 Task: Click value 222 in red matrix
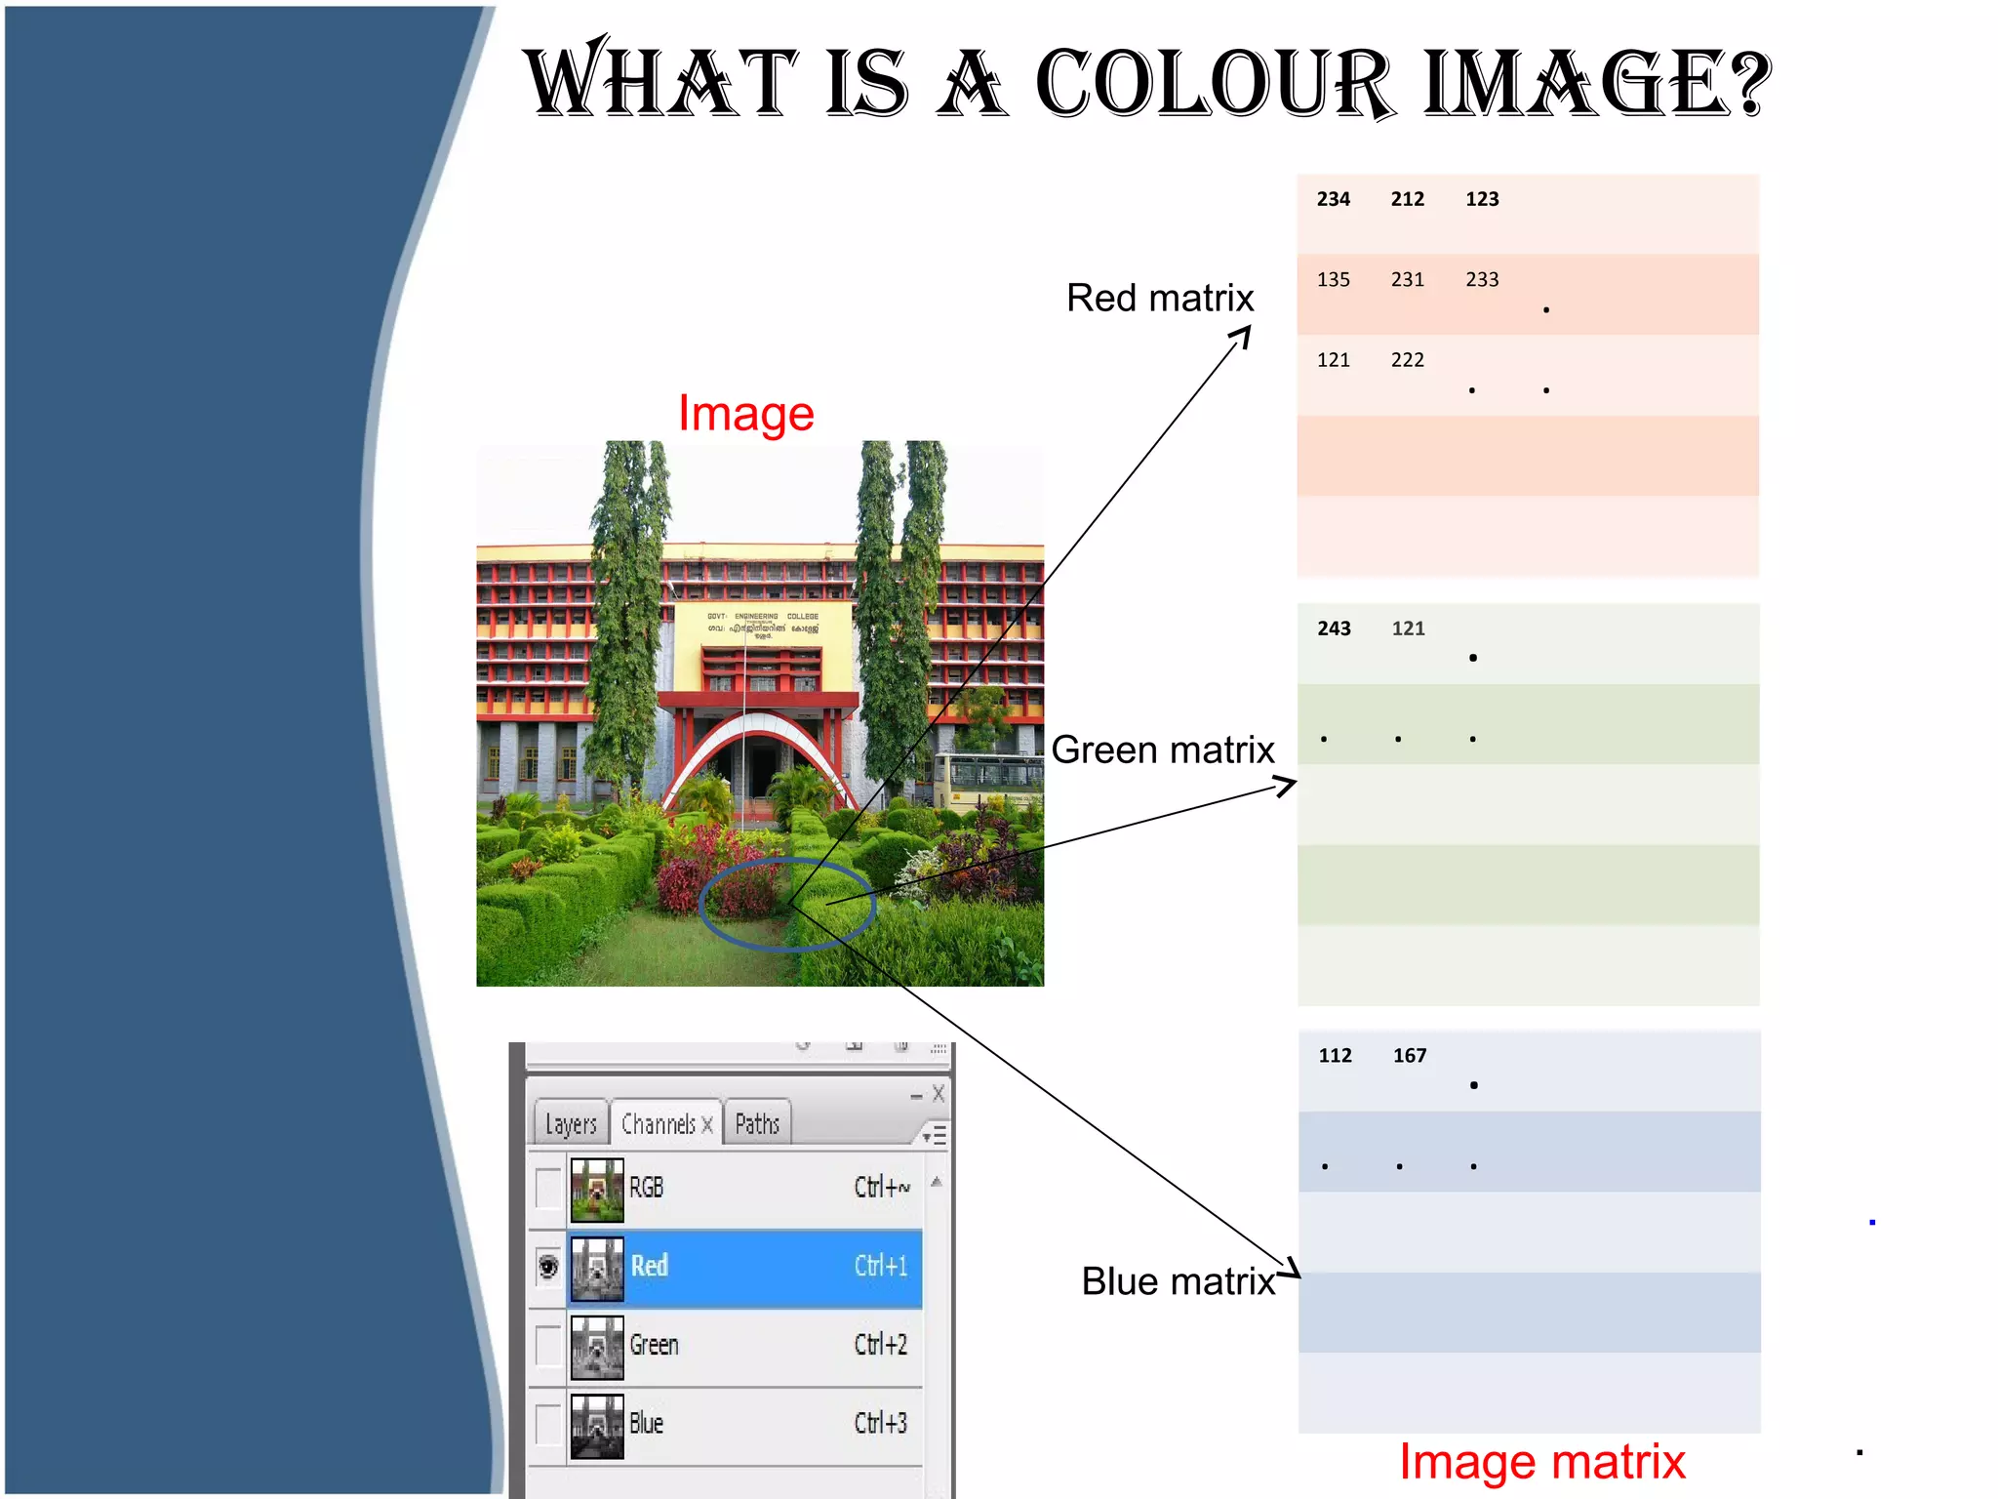(x=1408, y=360)
